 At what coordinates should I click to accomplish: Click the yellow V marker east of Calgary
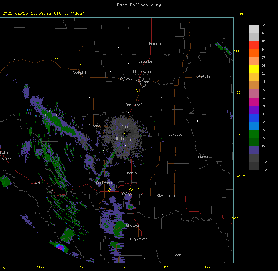click(138, 188)
